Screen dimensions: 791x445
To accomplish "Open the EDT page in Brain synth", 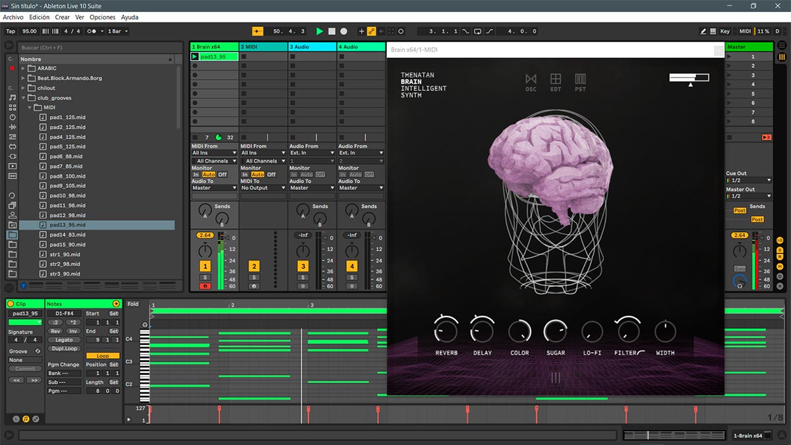I will click(556, 82).
